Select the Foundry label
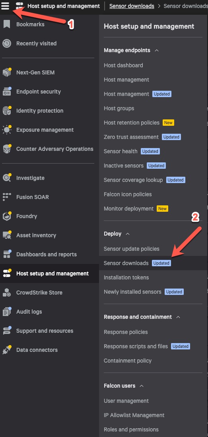Screen dimensions: 208x437 [x=27, y=216]
